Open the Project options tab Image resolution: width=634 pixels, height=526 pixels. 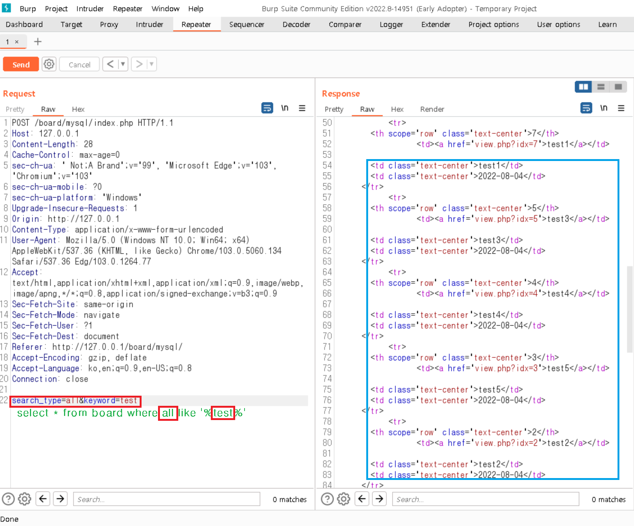coord(494,24)
